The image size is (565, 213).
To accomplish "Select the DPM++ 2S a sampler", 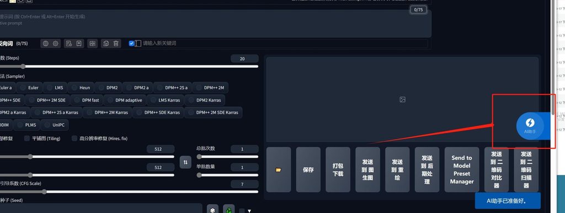I will [173, 88].
